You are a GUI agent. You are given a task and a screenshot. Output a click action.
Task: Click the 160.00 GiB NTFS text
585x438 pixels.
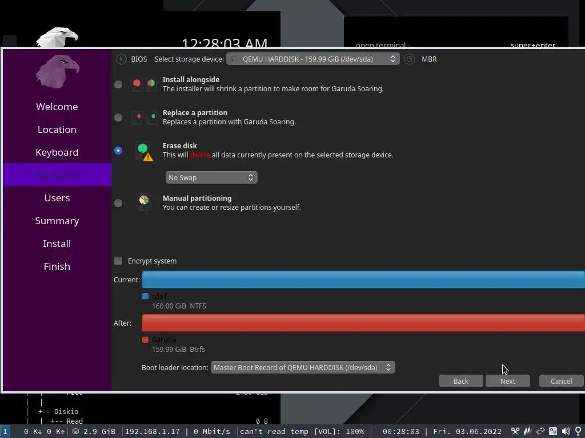[179, 306]
